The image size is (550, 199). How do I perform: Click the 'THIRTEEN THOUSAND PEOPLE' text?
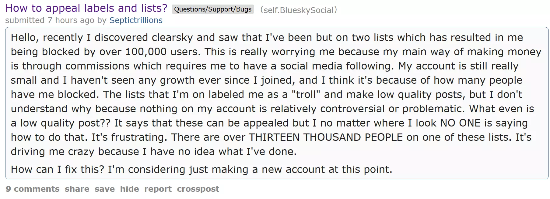(x=326, y=137)
